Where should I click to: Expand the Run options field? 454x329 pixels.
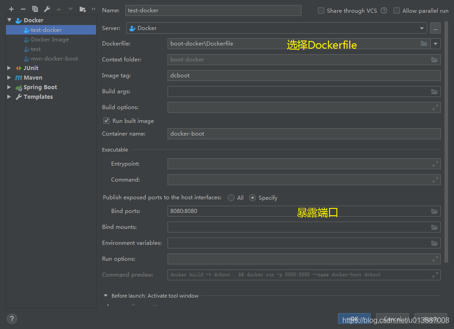tap(435, 259)
